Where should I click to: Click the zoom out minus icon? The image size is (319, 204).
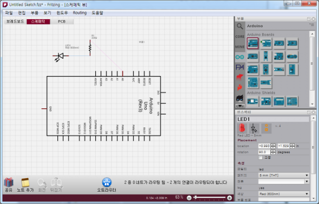point(189,198)
